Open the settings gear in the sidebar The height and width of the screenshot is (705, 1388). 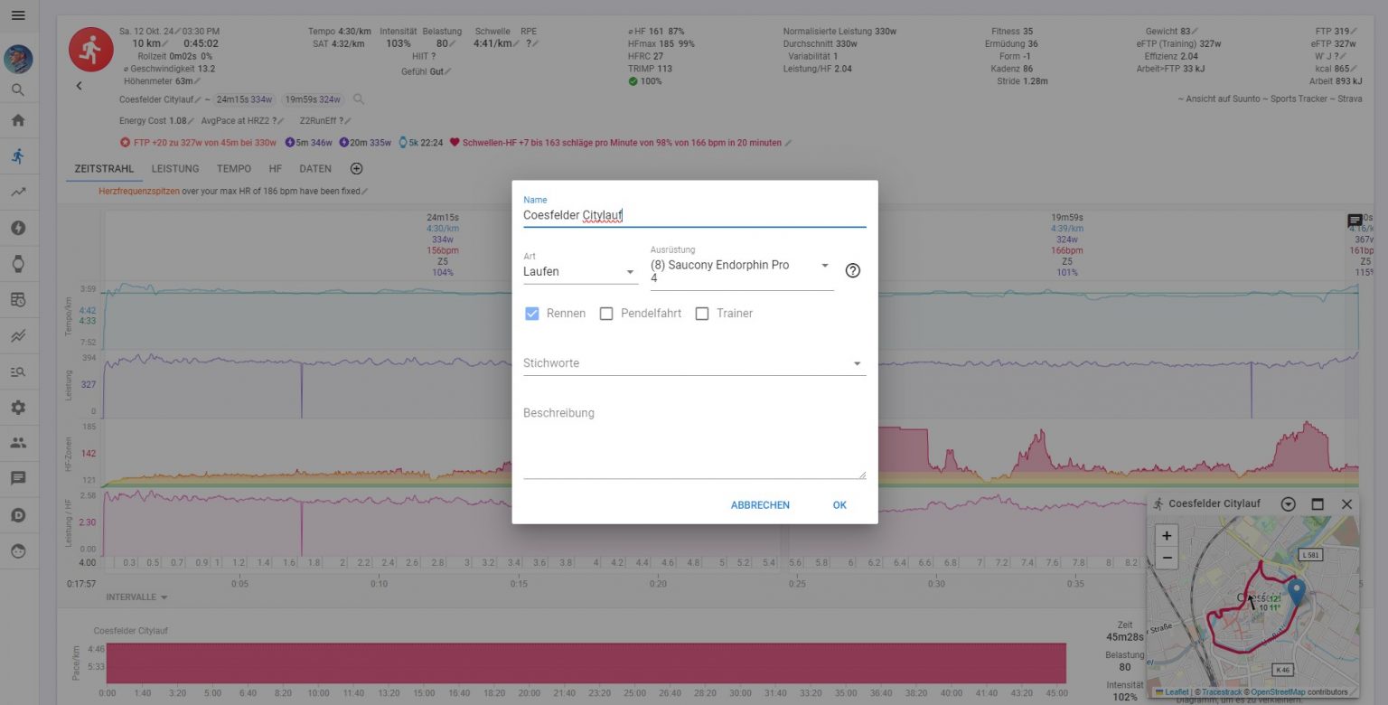19,407
